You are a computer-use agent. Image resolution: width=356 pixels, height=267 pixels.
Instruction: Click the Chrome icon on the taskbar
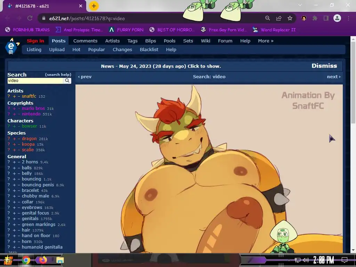coord(26,260)
